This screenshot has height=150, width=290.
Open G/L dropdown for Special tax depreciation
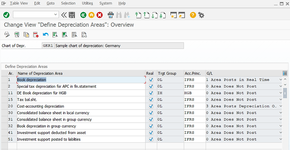[281, 87]
